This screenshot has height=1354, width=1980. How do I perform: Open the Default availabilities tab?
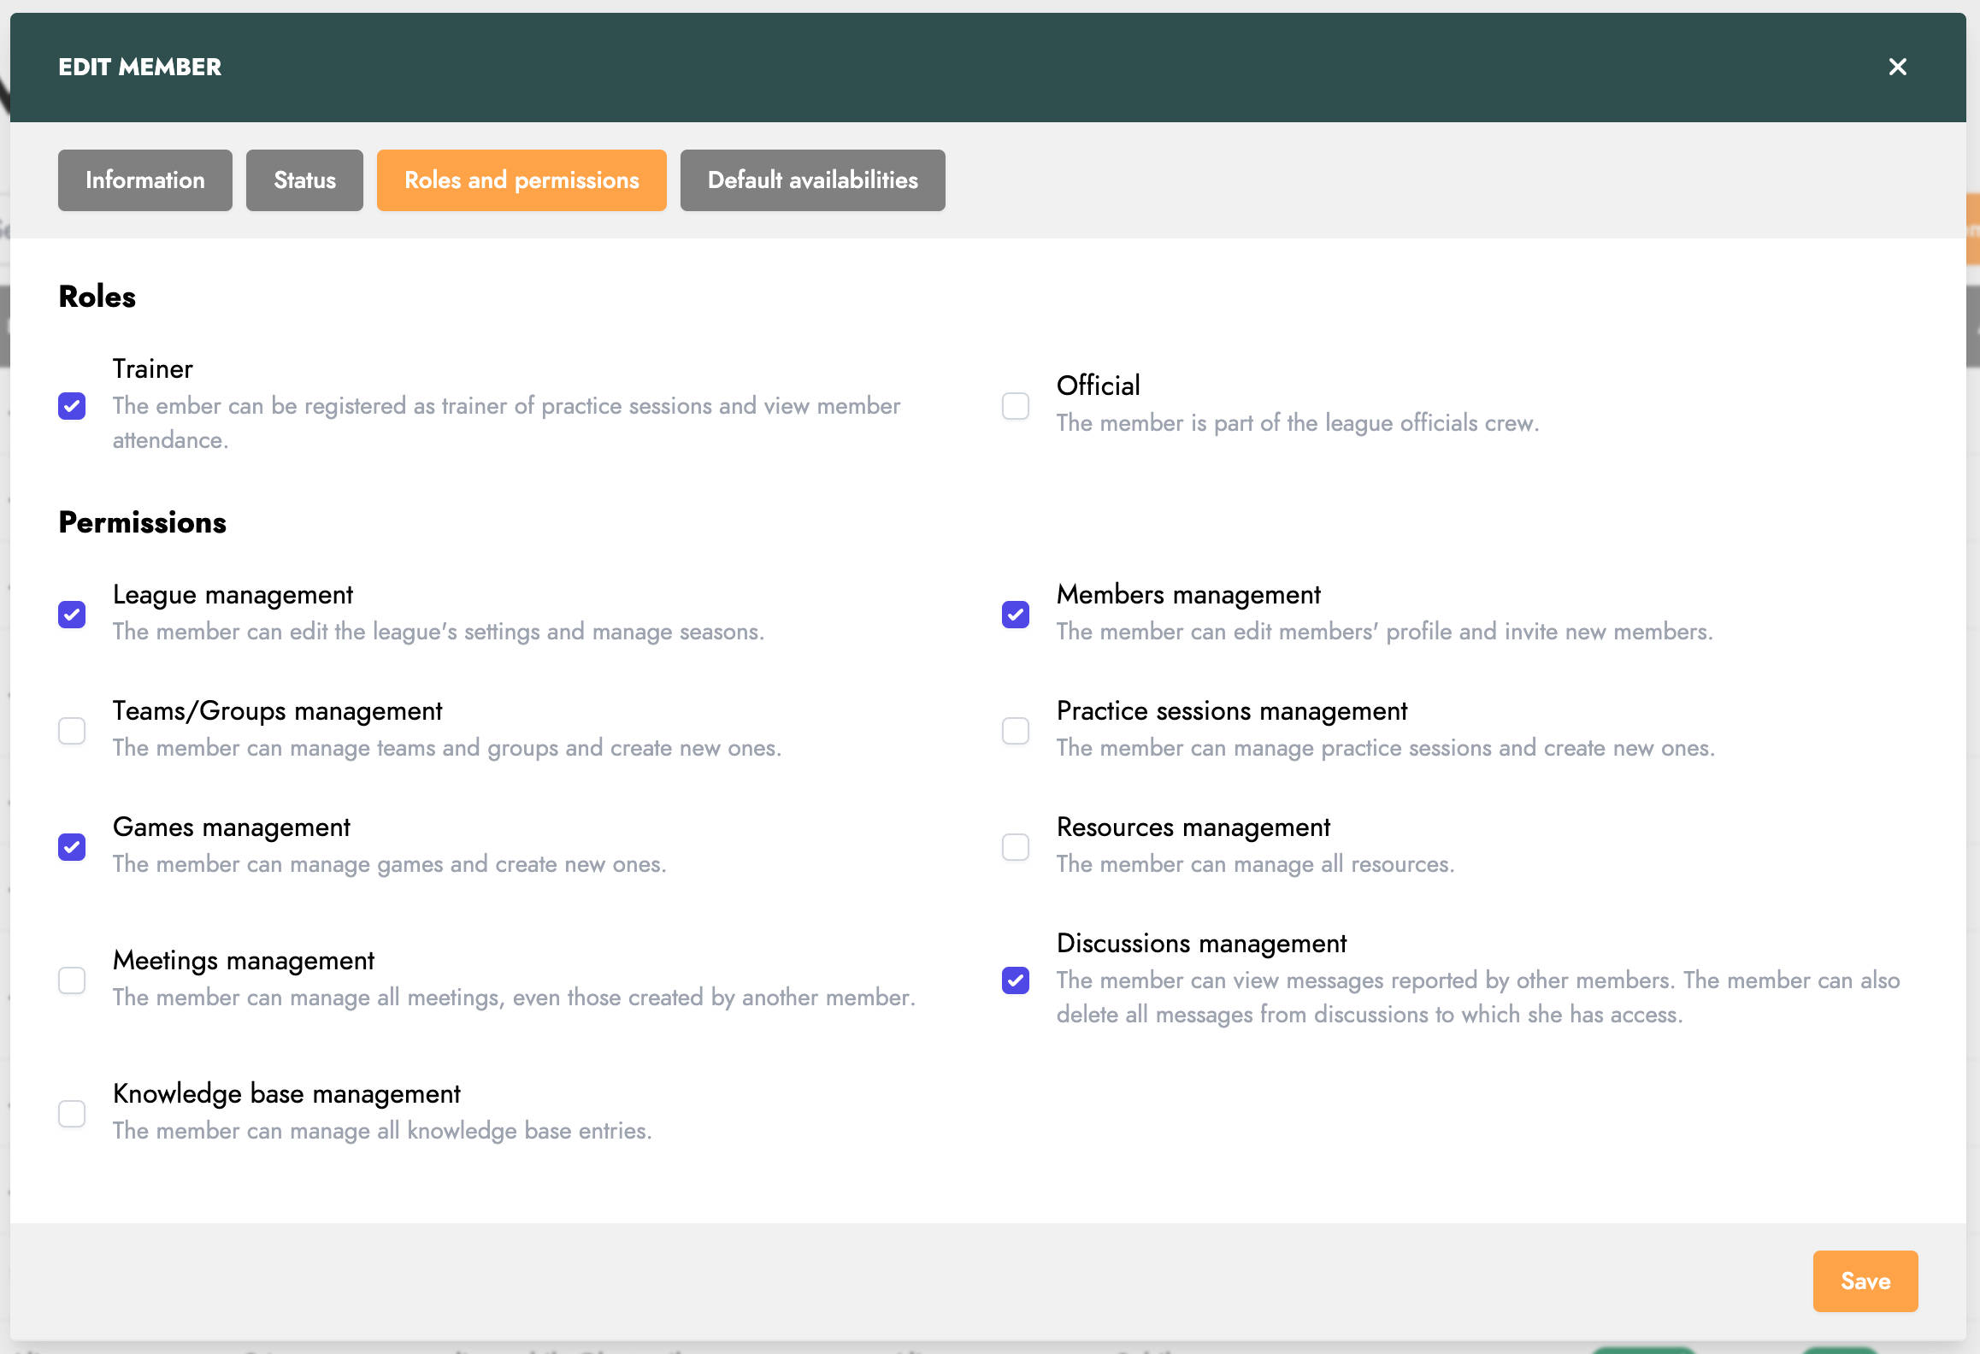point(812,180)
